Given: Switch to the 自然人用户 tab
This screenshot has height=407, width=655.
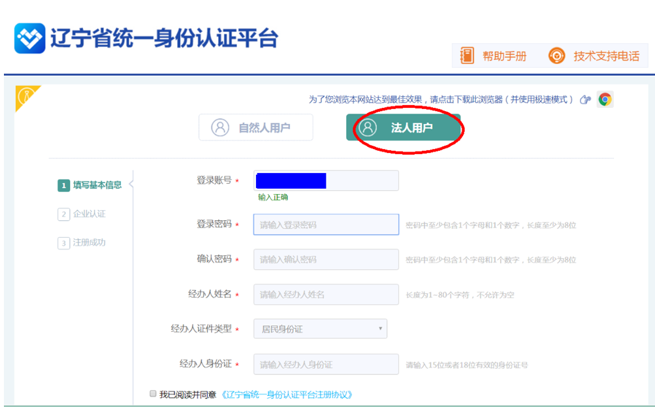Looking at the screenshot, I should point(256,127).
